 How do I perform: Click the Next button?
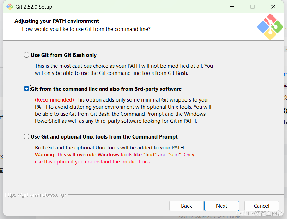pyautogui.click(x=222, y=206)
